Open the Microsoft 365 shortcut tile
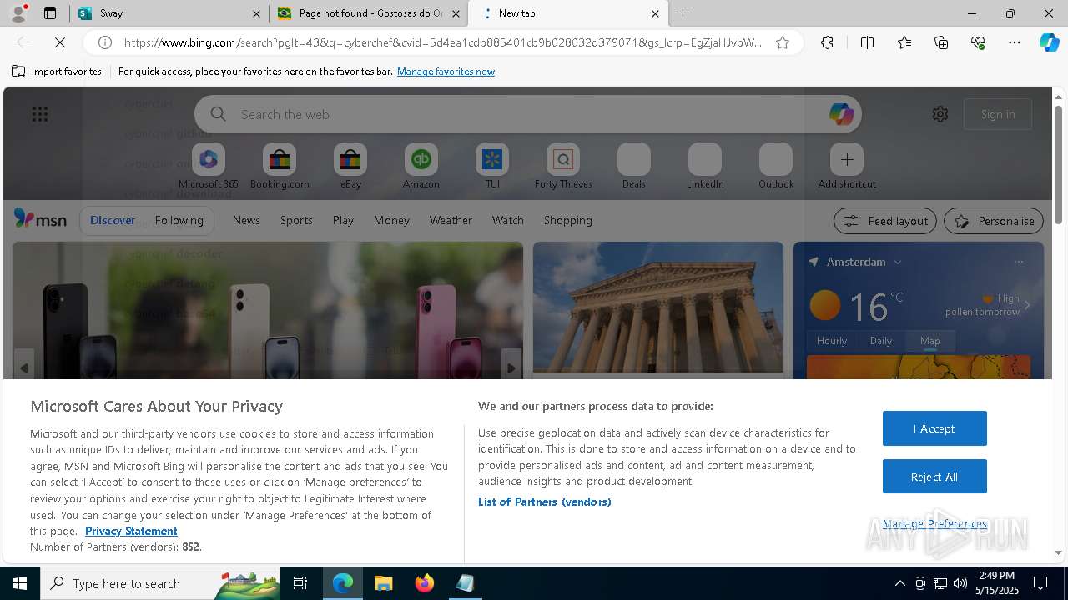This screenshot has width=1068, height=600. 209,166
